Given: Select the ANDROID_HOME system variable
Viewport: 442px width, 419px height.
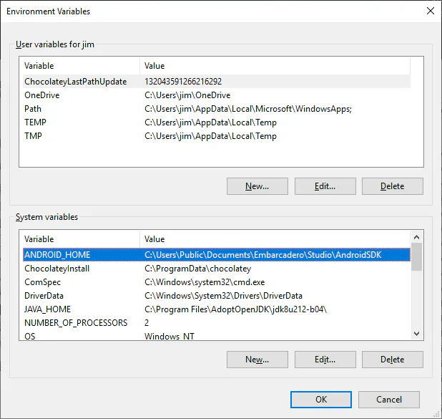Looking at the screenshot, I should tap(57, 255).
